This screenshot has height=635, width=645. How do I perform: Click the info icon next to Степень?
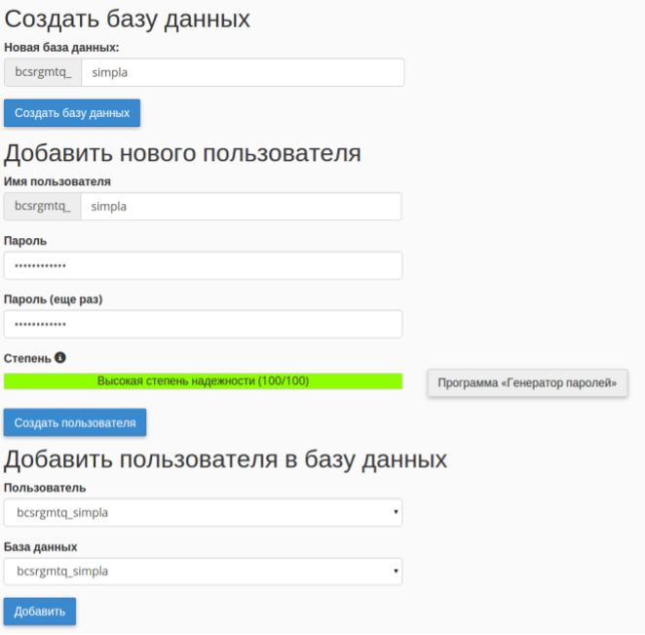click(x=60, y=357)
